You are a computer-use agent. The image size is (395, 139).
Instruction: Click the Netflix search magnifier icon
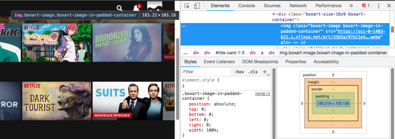(119, 8)
